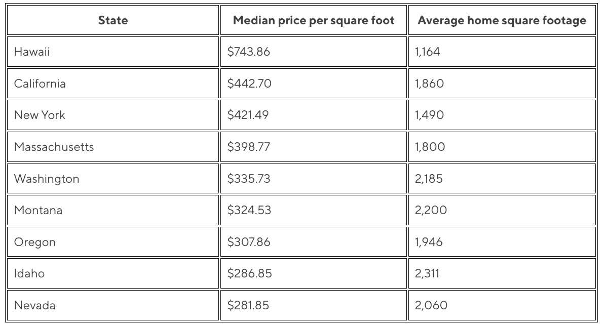Select the California state cell

[113, 84]
